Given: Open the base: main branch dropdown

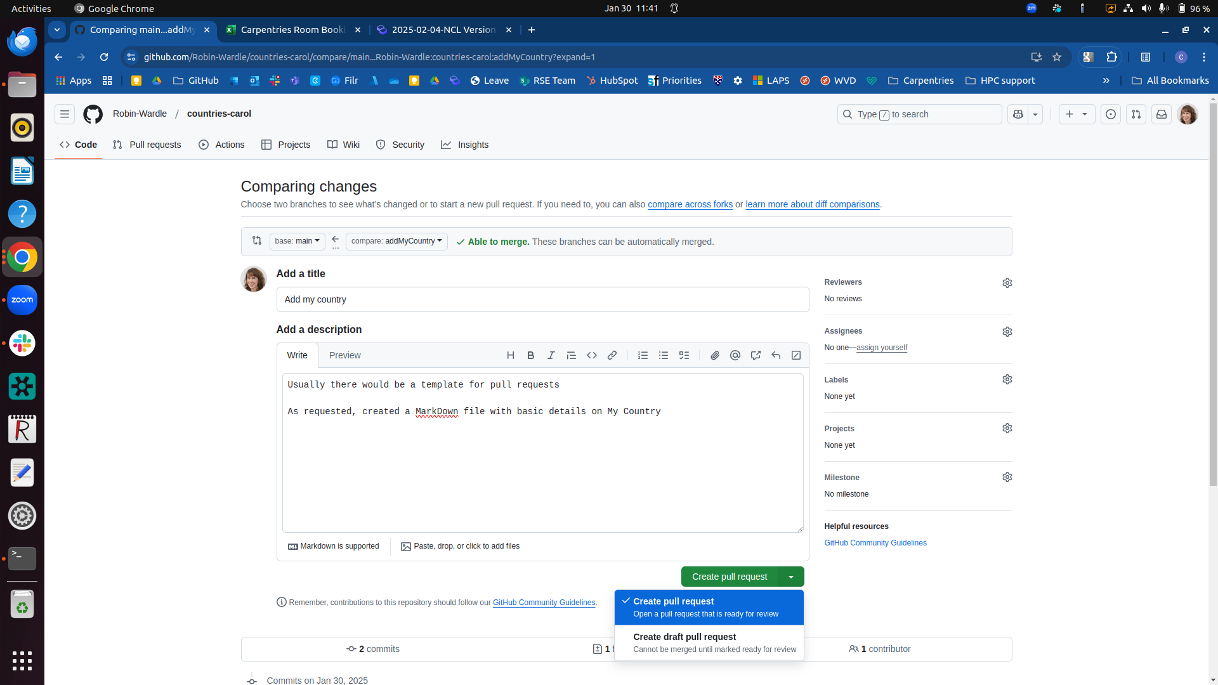Looking at the screenshot, I should click(296, 241).
